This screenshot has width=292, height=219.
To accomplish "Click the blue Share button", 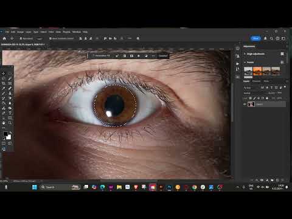I will [255, 38].
